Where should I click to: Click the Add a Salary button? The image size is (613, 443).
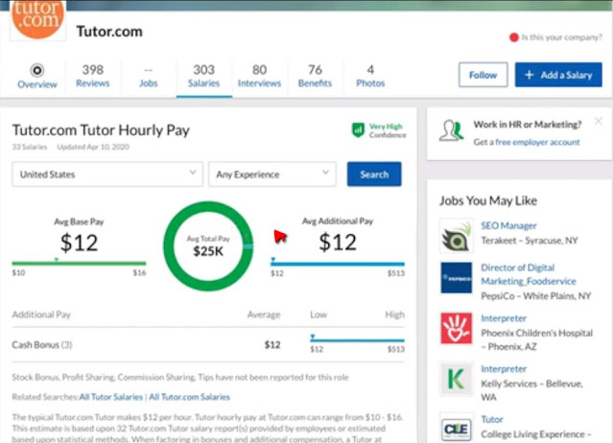[558, 75]
